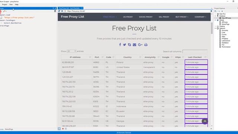Sort the table by Last Checked
This screenshot has height=134, width=238.
point(196,57)
